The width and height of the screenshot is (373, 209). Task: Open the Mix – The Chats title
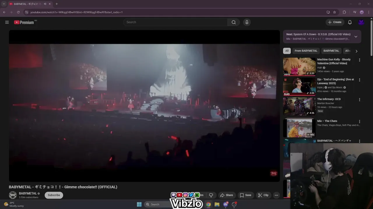click(x=327, y=121)
